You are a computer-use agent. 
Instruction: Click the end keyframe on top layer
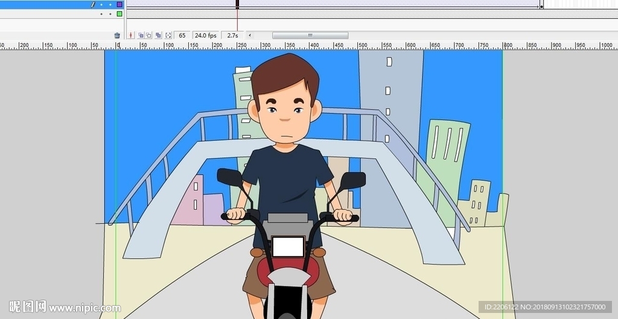click(541, 6)
